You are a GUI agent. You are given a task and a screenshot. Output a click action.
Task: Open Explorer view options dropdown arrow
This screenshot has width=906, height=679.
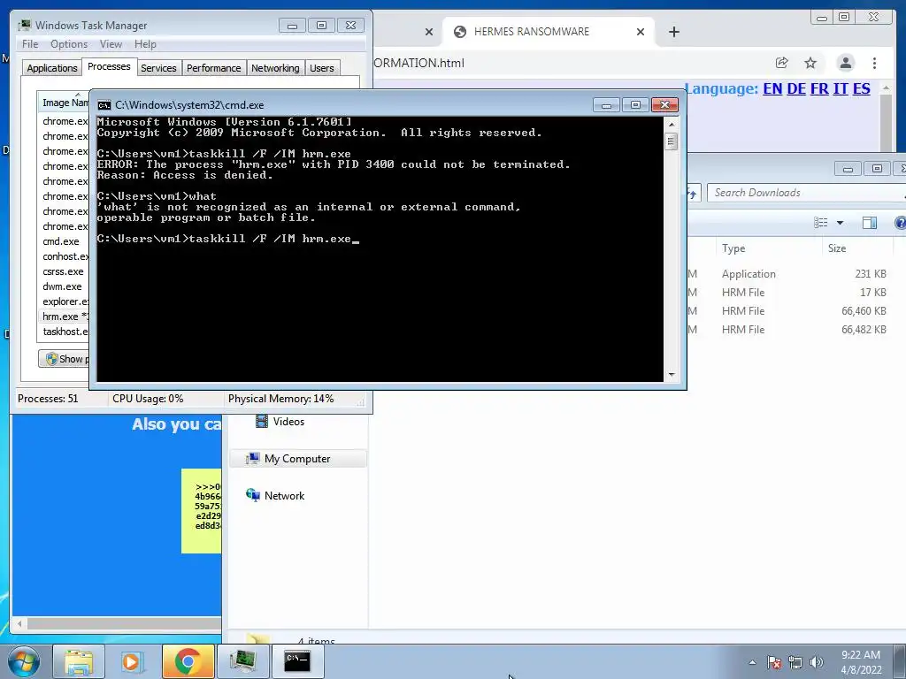point(841,223)
